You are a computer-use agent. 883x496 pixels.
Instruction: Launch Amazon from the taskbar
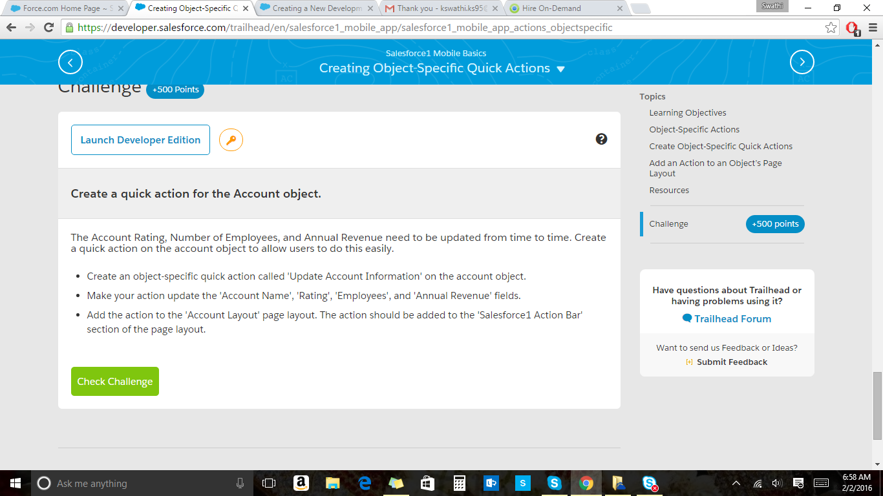300,483
